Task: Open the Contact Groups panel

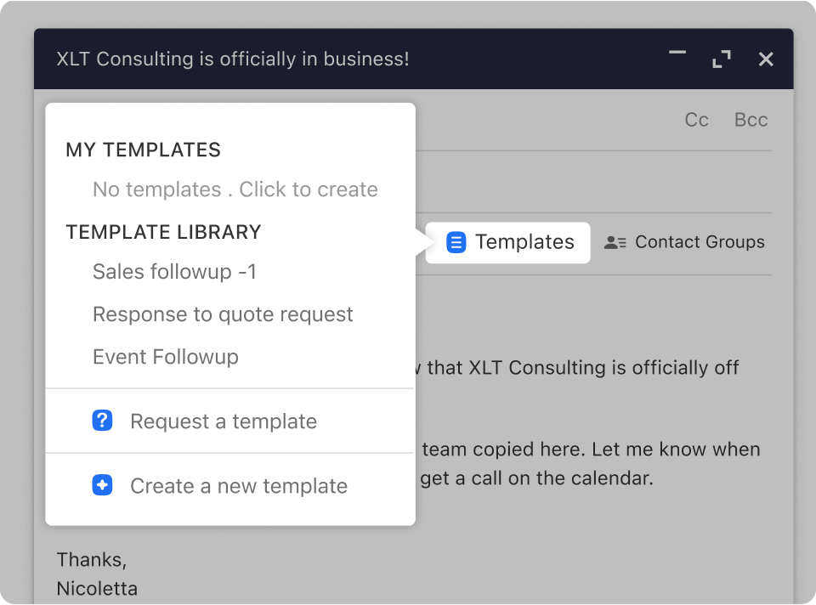Action: click(x=699, y=242)
